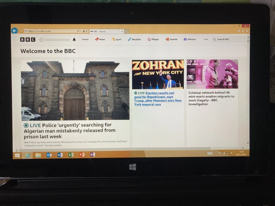The height and width of the screenshot is (206, 275).
Task: Launch Excel from the taskbar
Action: tap(71, 155)
